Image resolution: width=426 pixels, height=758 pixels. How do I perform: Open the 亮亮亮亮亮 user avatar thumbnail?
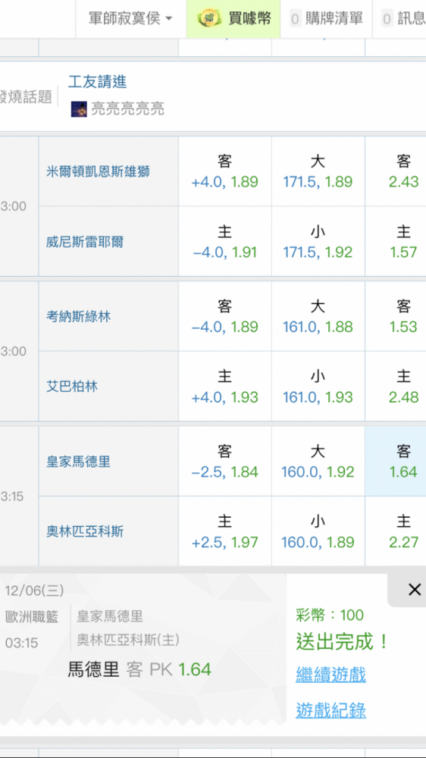click(79, 108)
